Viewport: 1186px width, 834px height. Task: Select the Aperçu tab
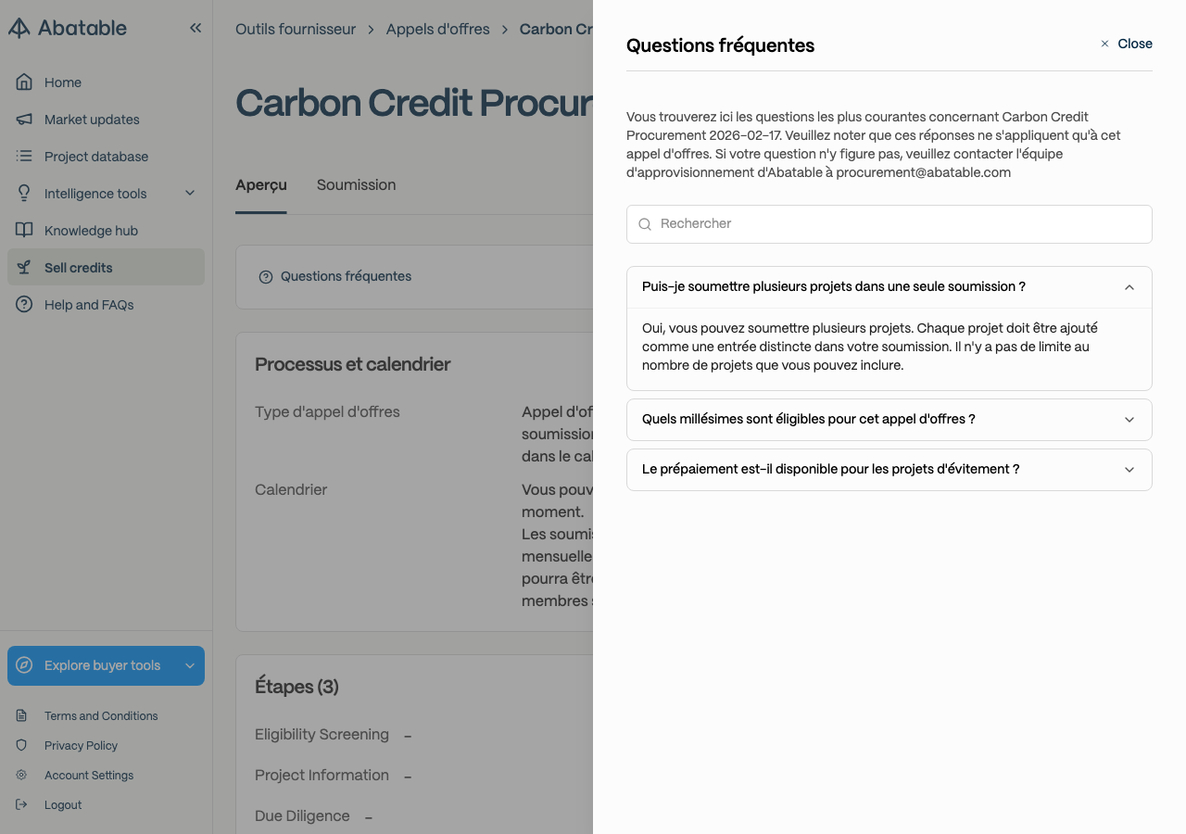(x=261, y=185)
